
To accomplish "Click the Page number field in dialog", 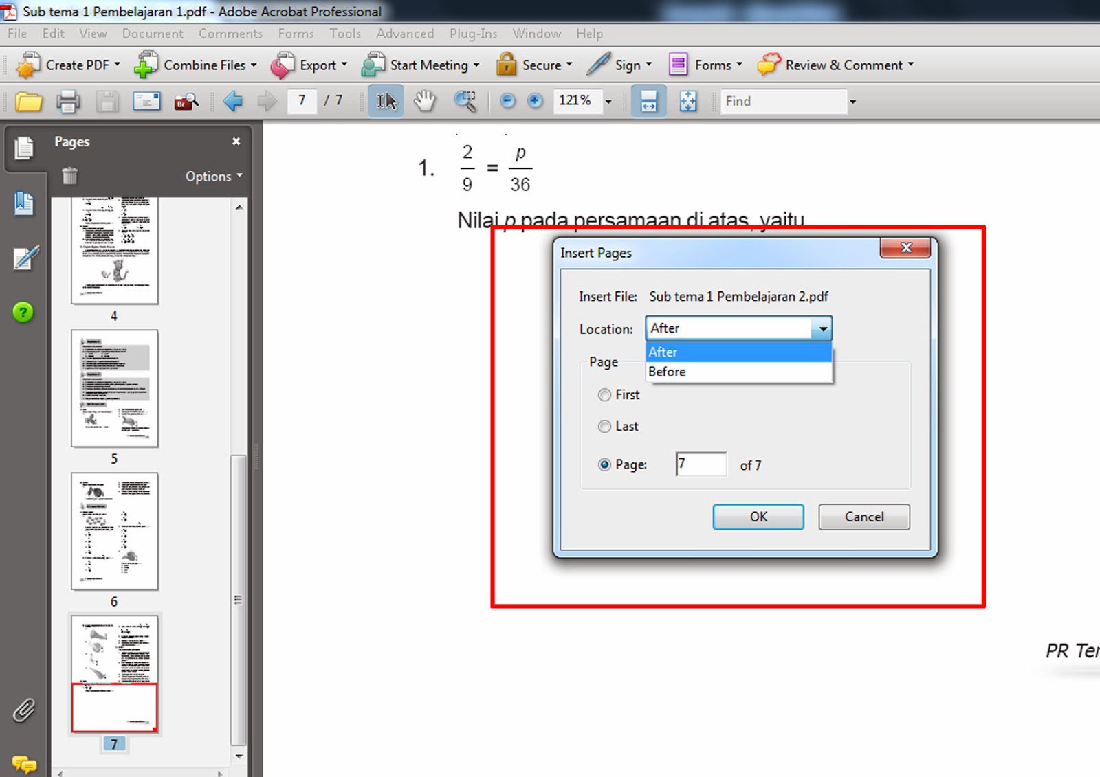I will (701, 464).
